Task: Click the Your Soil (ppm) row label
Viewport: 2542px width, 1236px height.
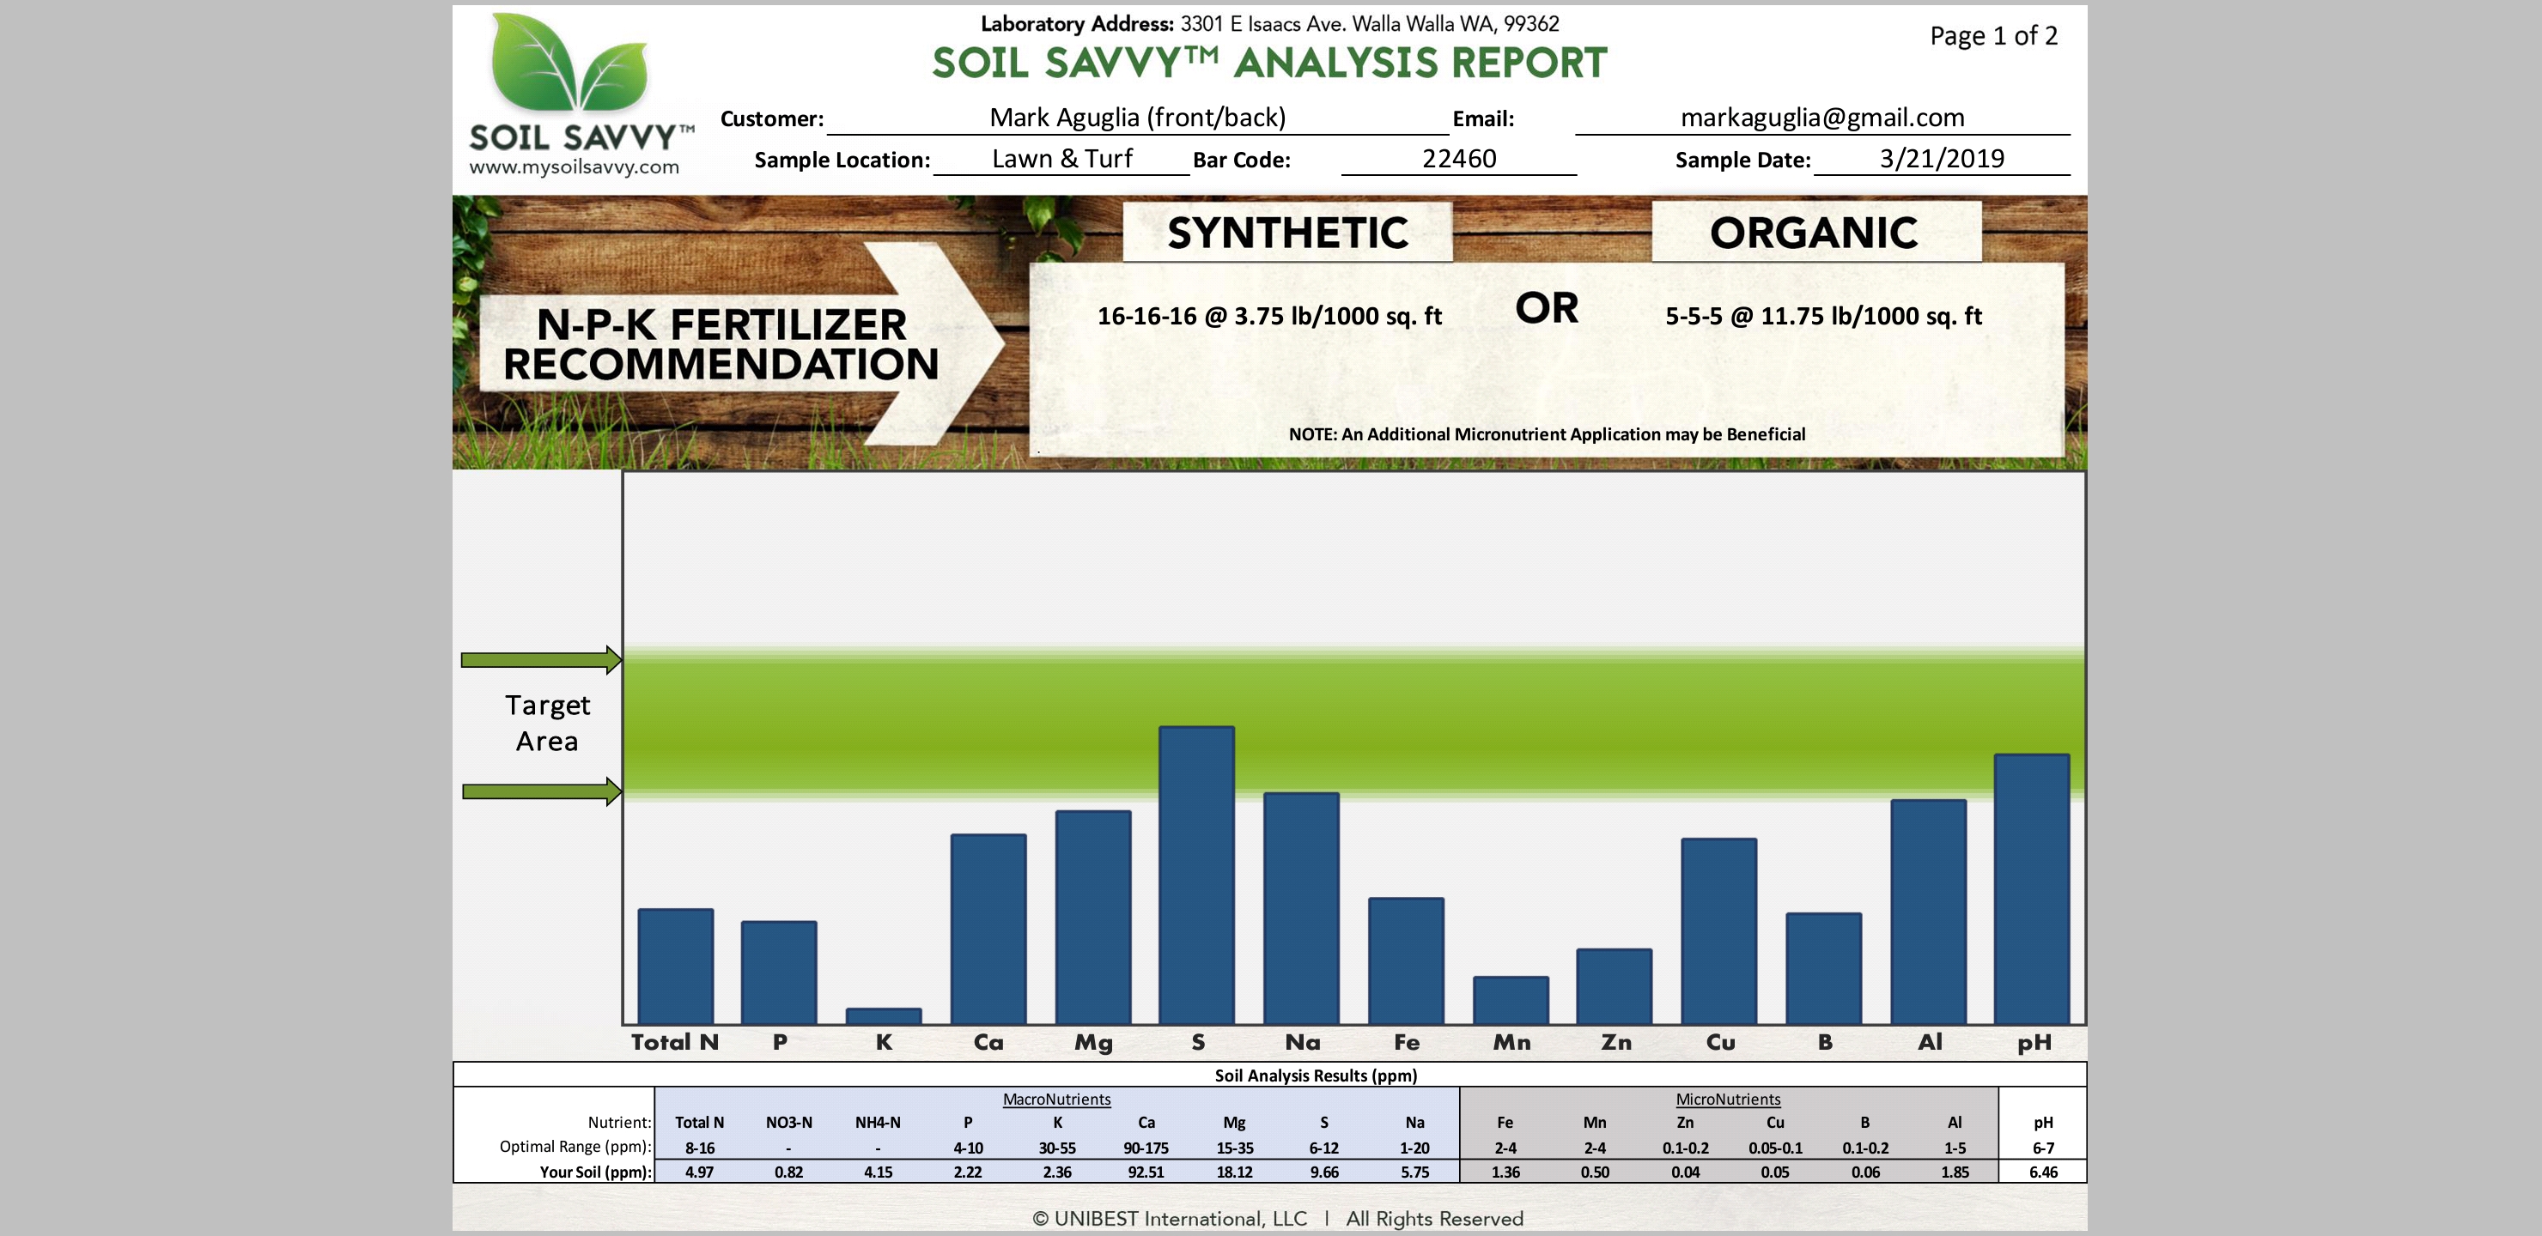Action: tap(595, 1172)
